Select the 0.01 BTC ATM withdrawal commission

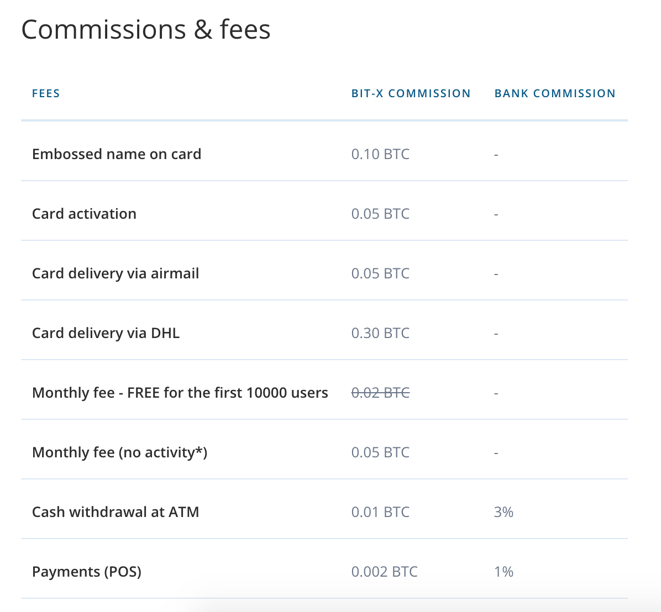coord(380,512)
